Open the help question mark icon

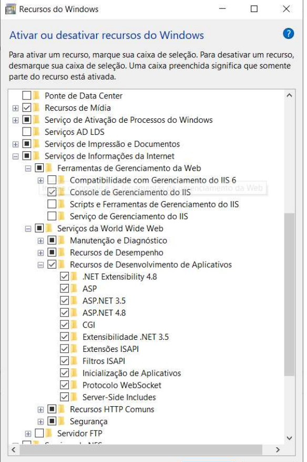point(288,34)
